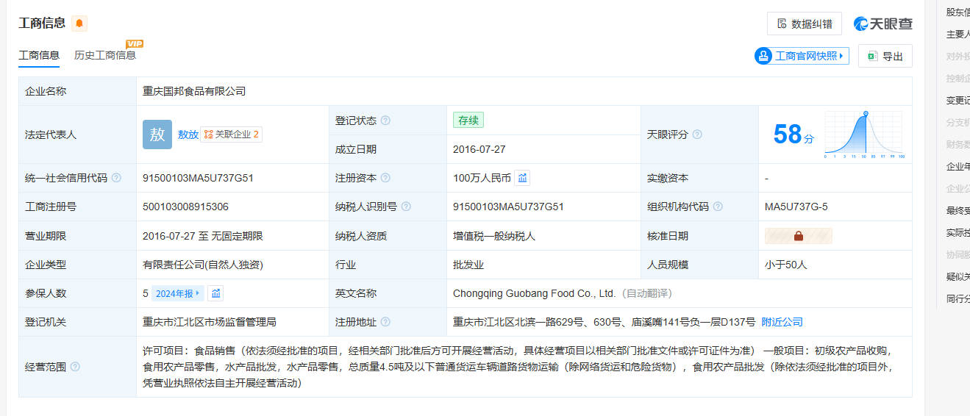Screen dimensions: 970x416
Task: Click the 天眼查 logo
Action: pos(883,24)
